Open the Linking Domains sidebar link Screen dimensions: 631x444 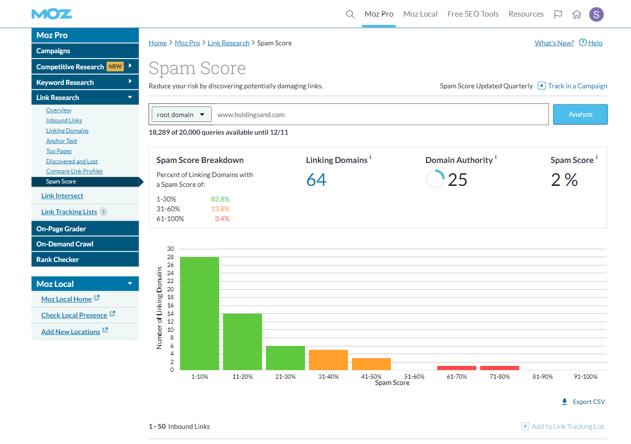[67, 131]
